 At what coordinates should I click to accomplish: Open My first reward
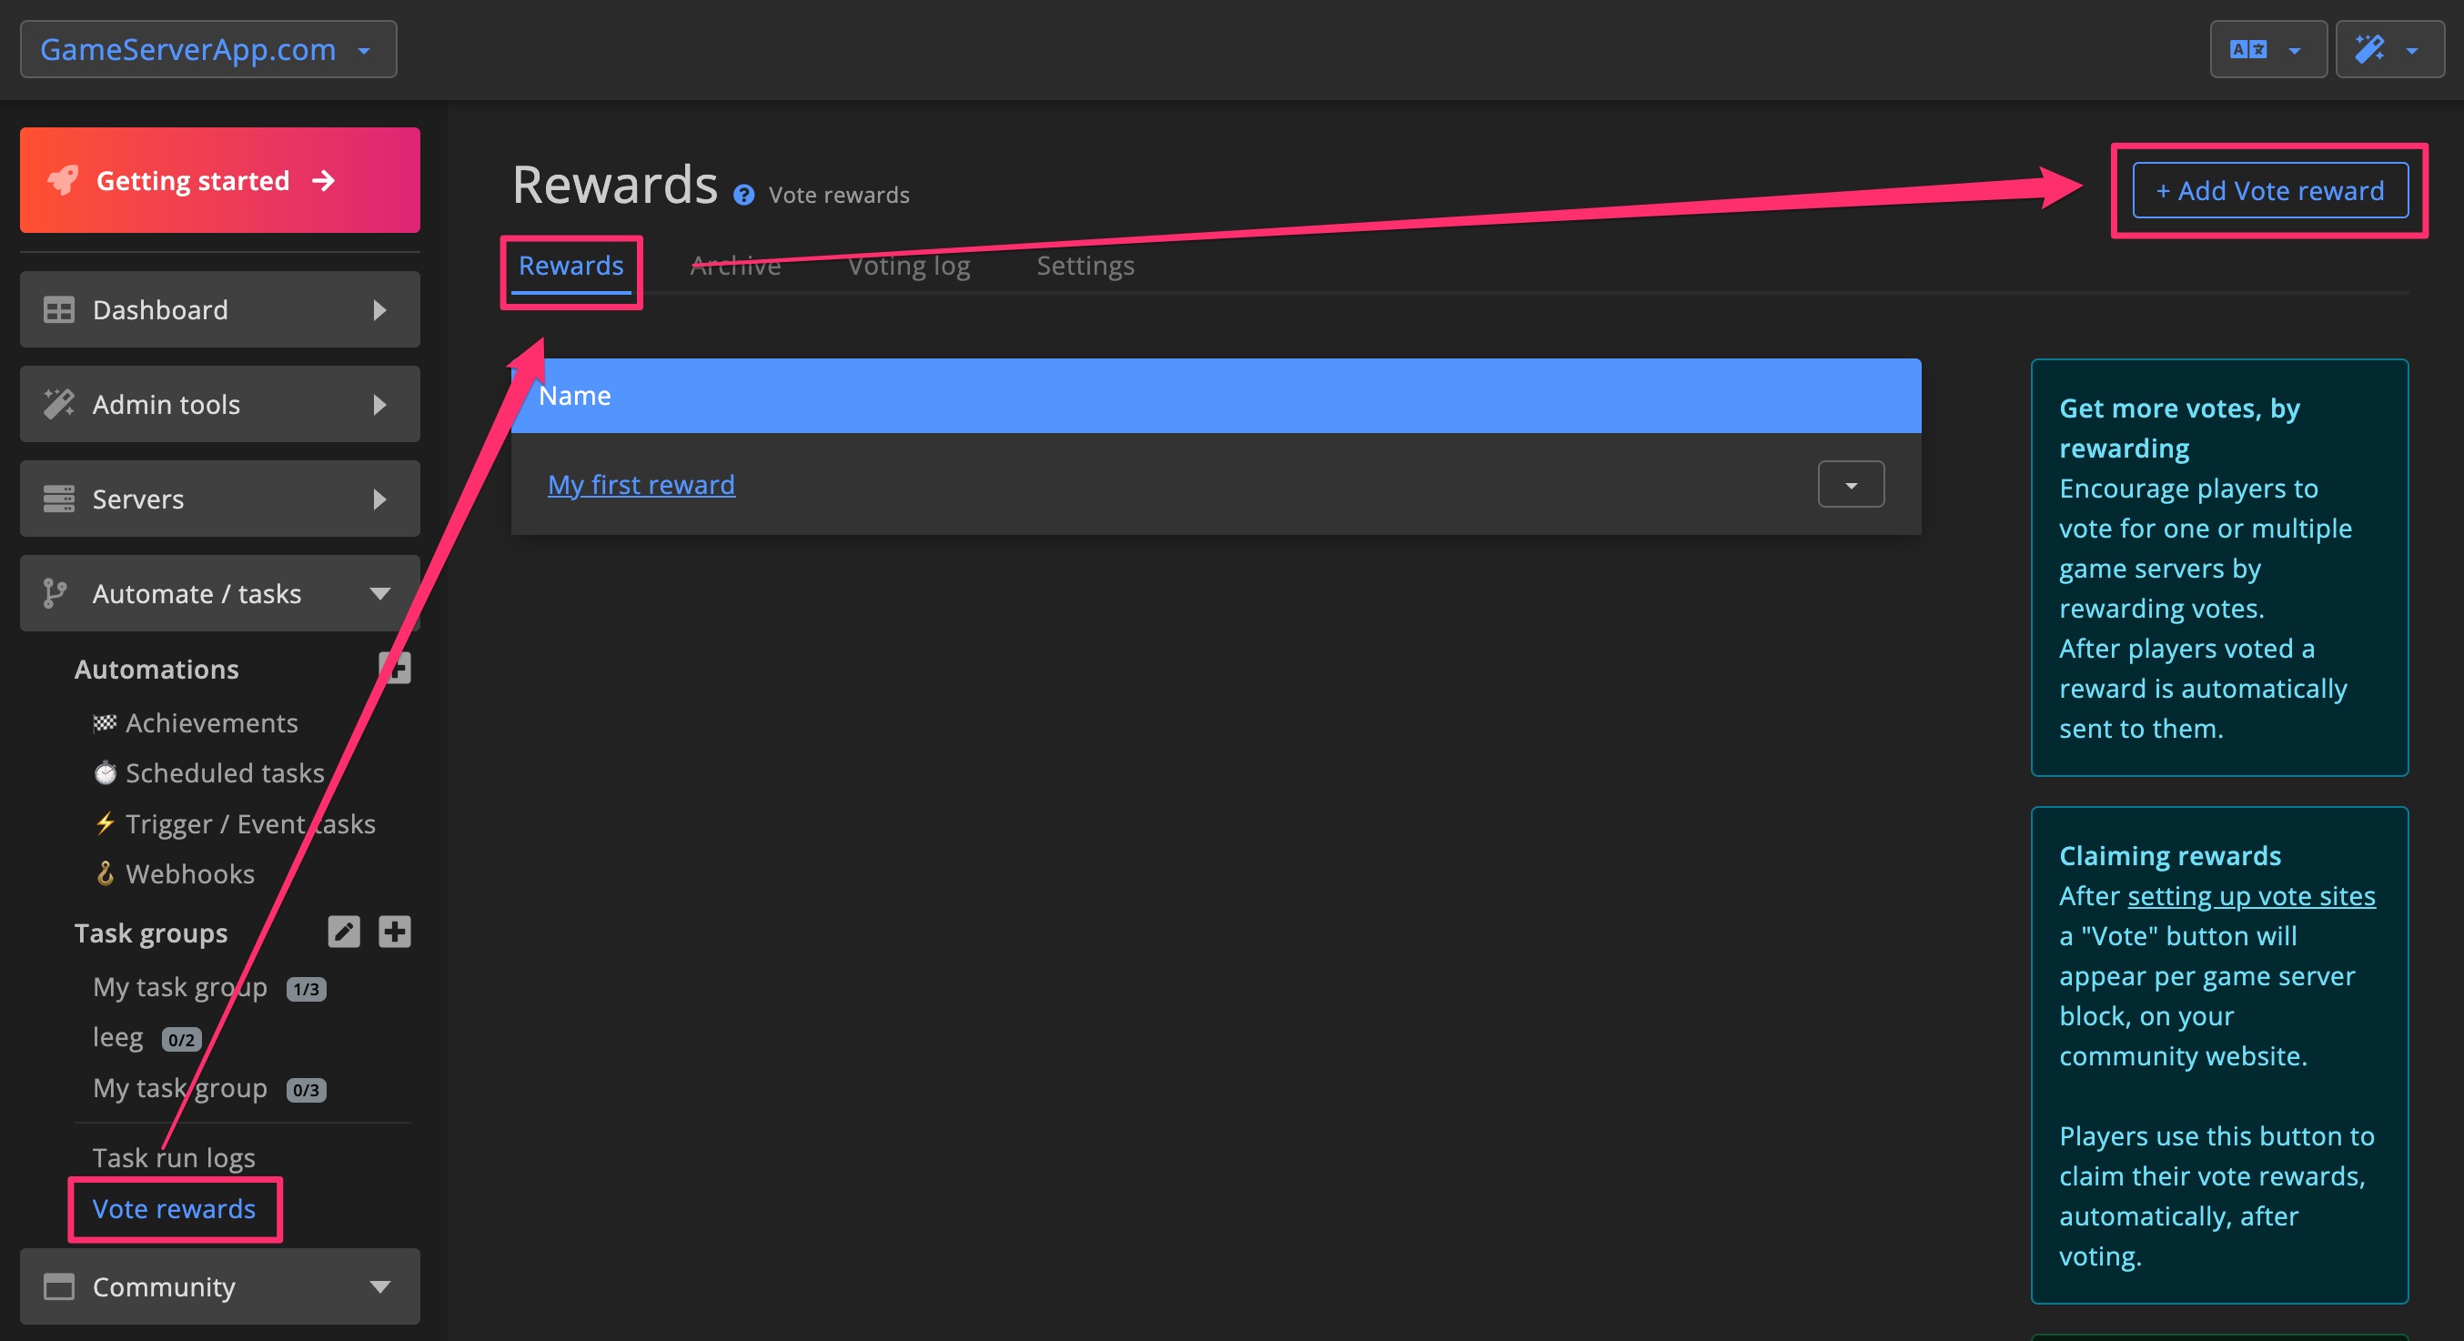coord(640,484)
